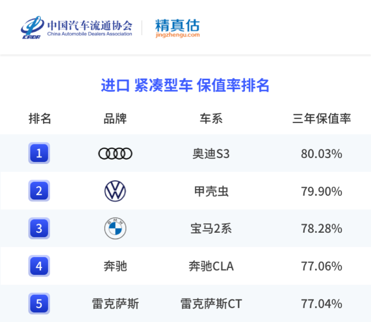371x322 pixels.
Task: Click the 排名 column header
Action: coord(40,119)
